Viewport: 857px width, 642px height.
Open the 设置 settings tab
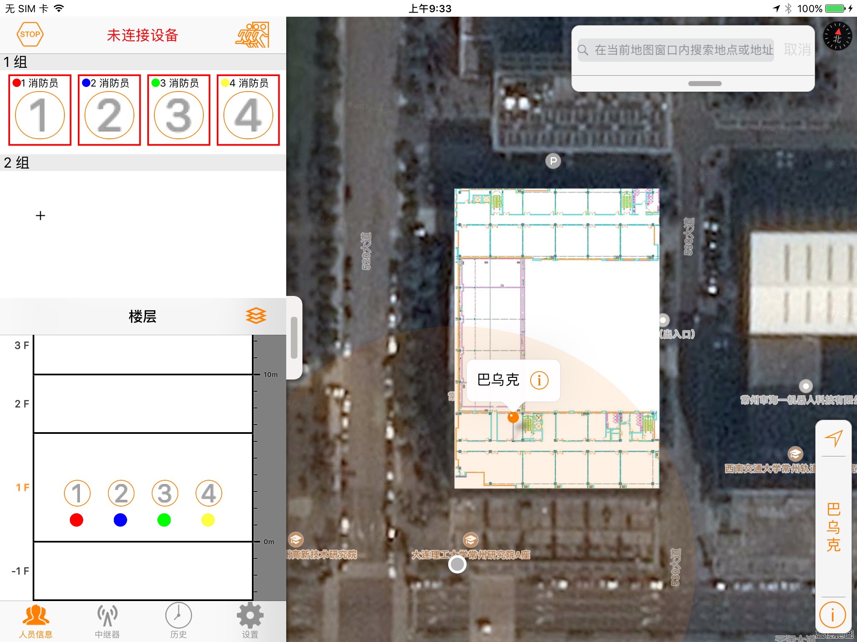pyautogui.click(x=250, y=622)
